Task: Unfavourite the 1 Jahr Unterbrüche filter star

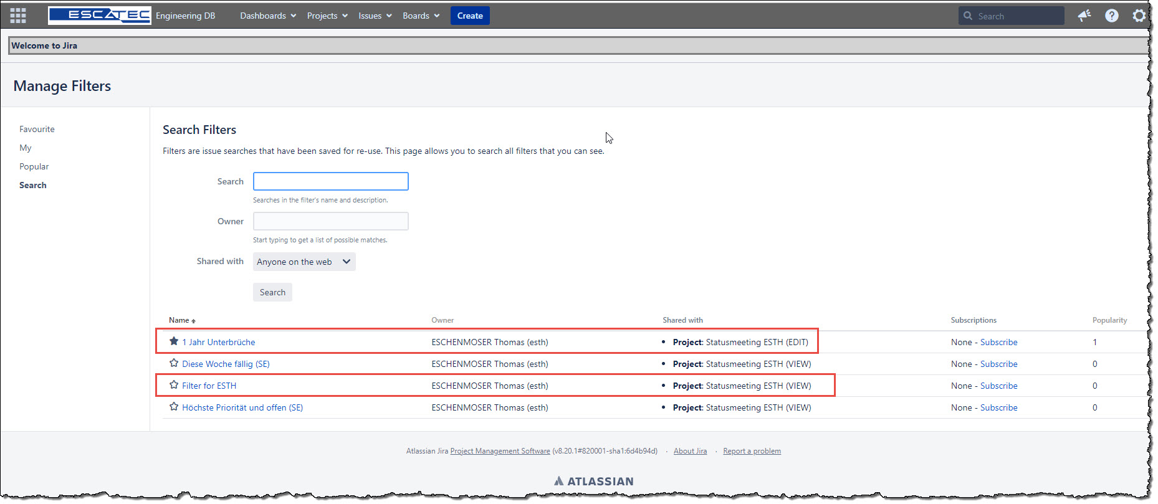Action: tap(174, 341)
